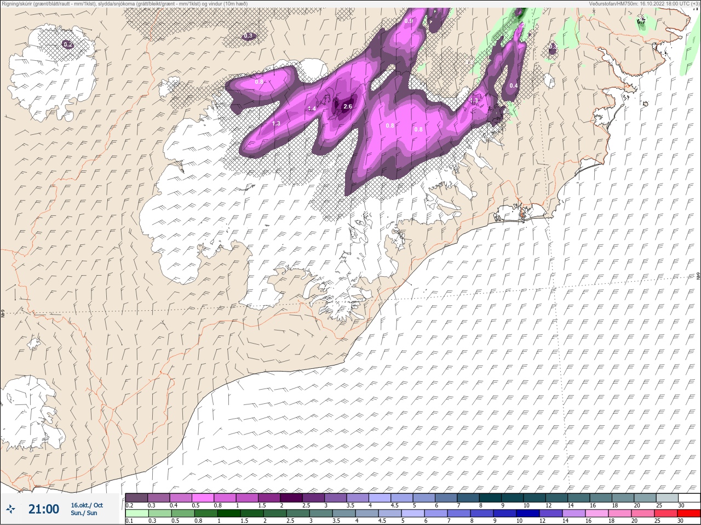Click the date text 16.okt./ Oct
Viewport: 701px width, 525px height.
(87, 505)
